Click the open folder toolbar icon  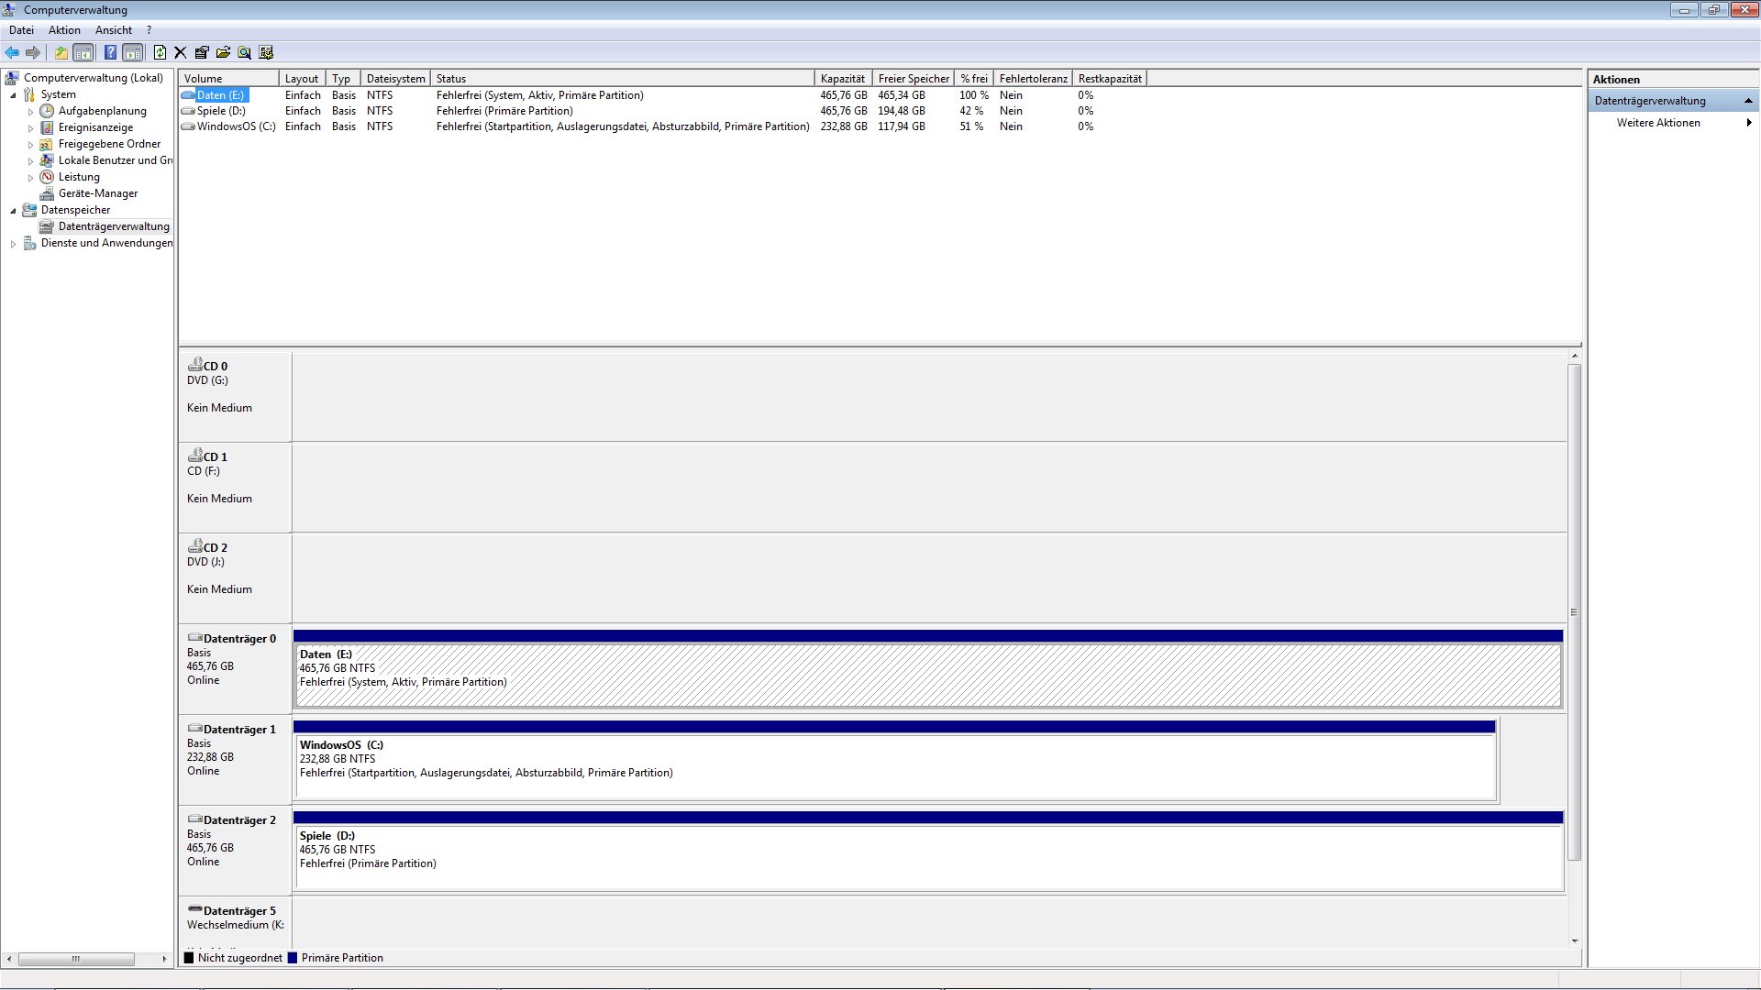tap(223, 53)
